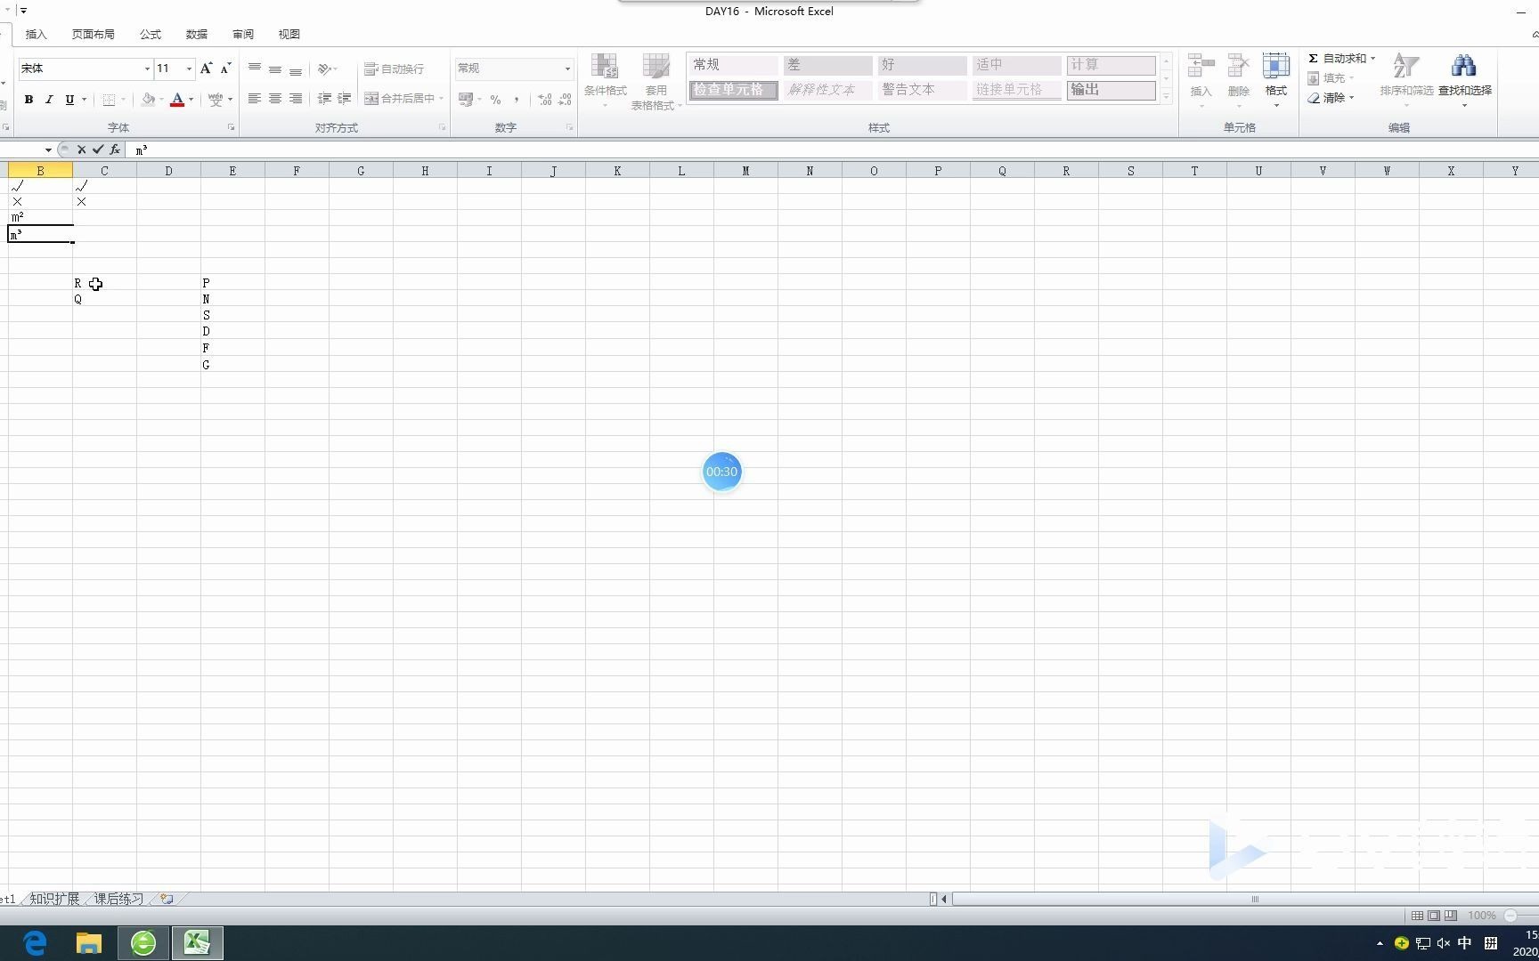Screen dimensions: 1539x961
Task: Decrease decimal places
Action: pos(566,100)
